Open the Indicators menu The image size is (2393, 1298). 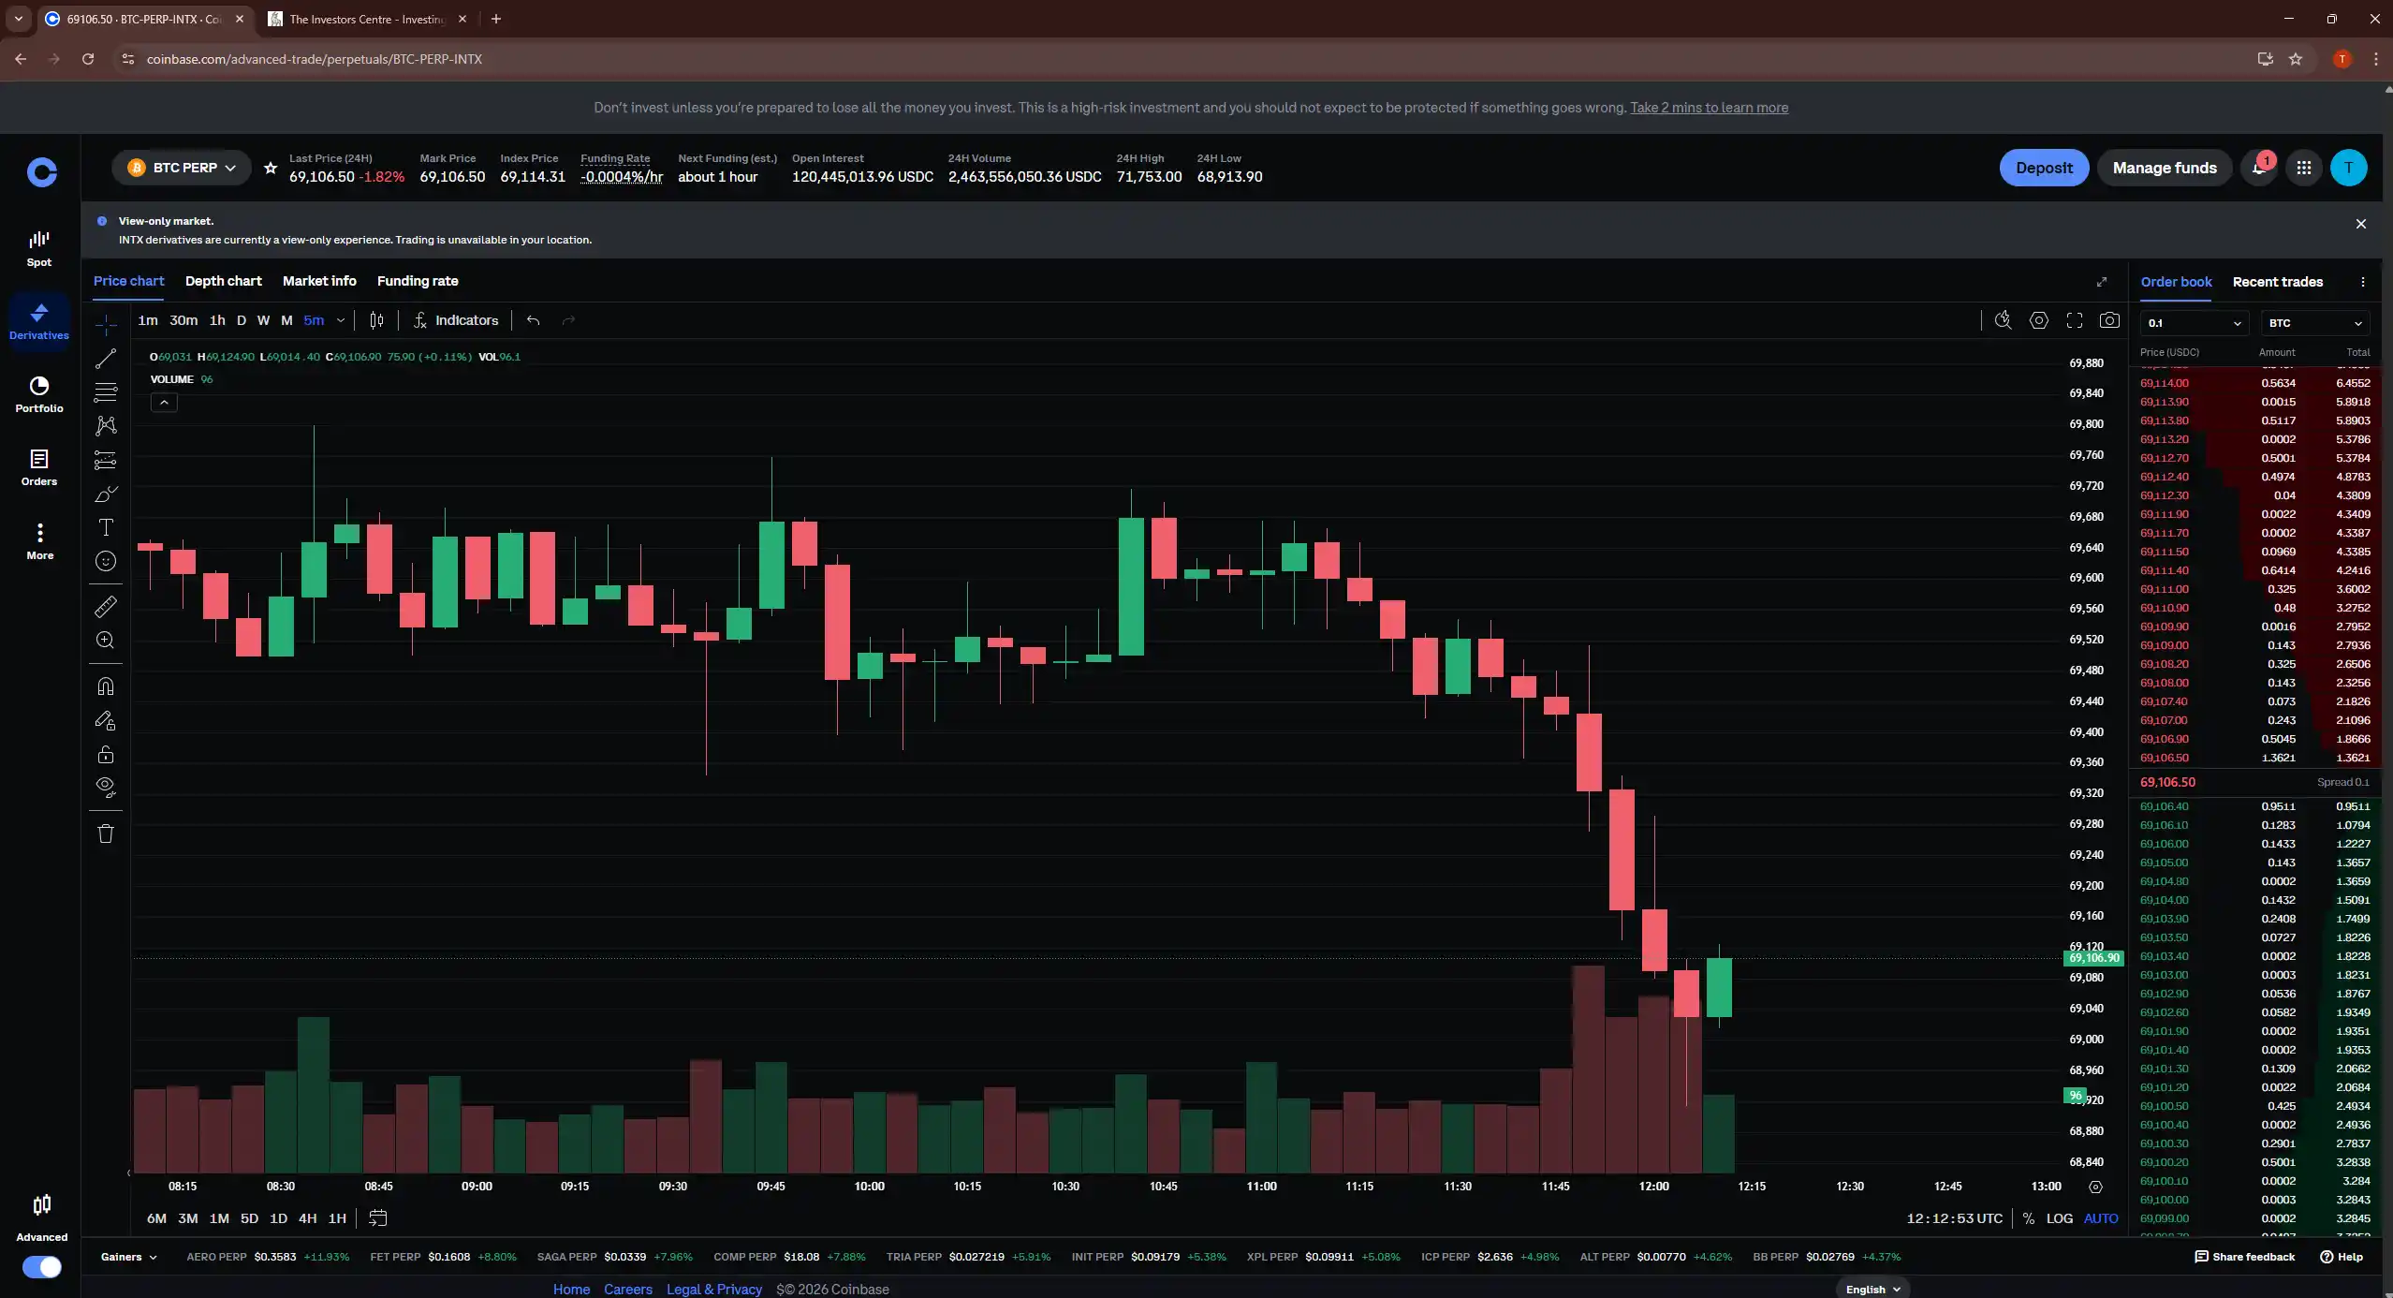(456, 320)
